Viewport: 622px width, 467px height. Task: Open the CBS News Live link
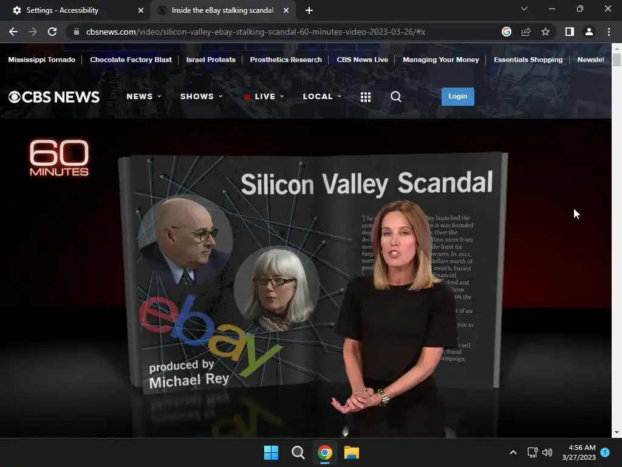click(362, 60)
